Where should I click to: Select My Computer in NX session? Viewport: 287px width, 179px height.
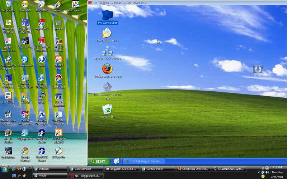pyautogui.click(x=107, y=18)
